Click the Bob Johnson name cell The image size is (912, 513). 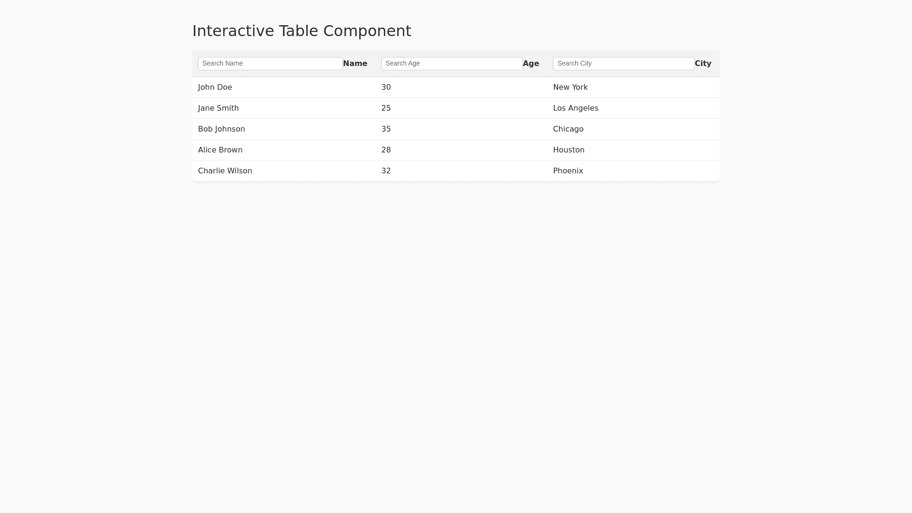(221, 129)
